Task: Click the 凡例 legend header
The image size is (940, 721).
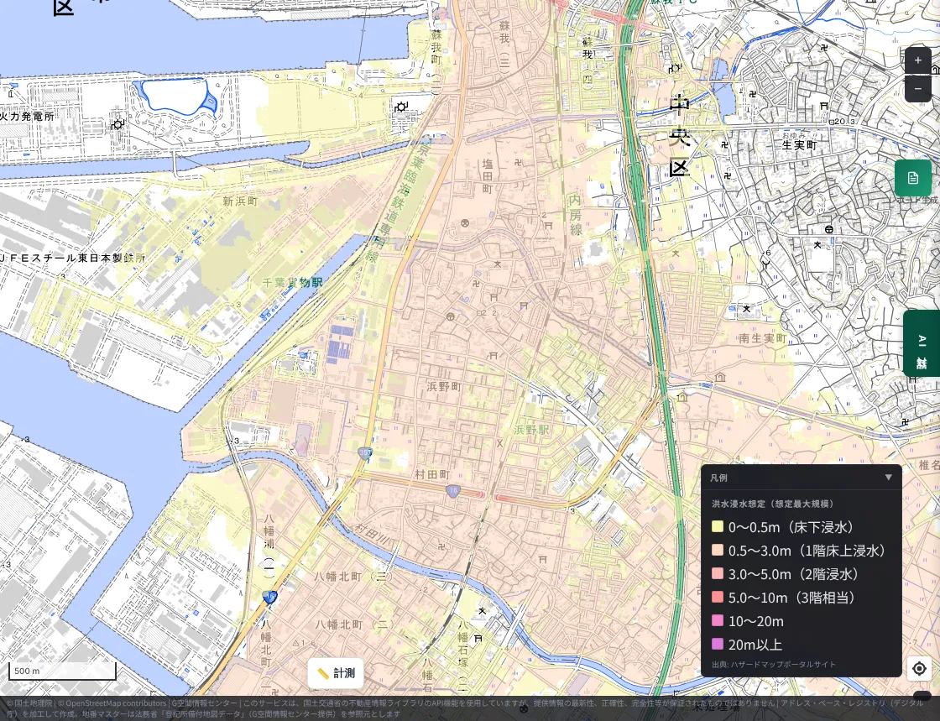Action: coord(801,478)
